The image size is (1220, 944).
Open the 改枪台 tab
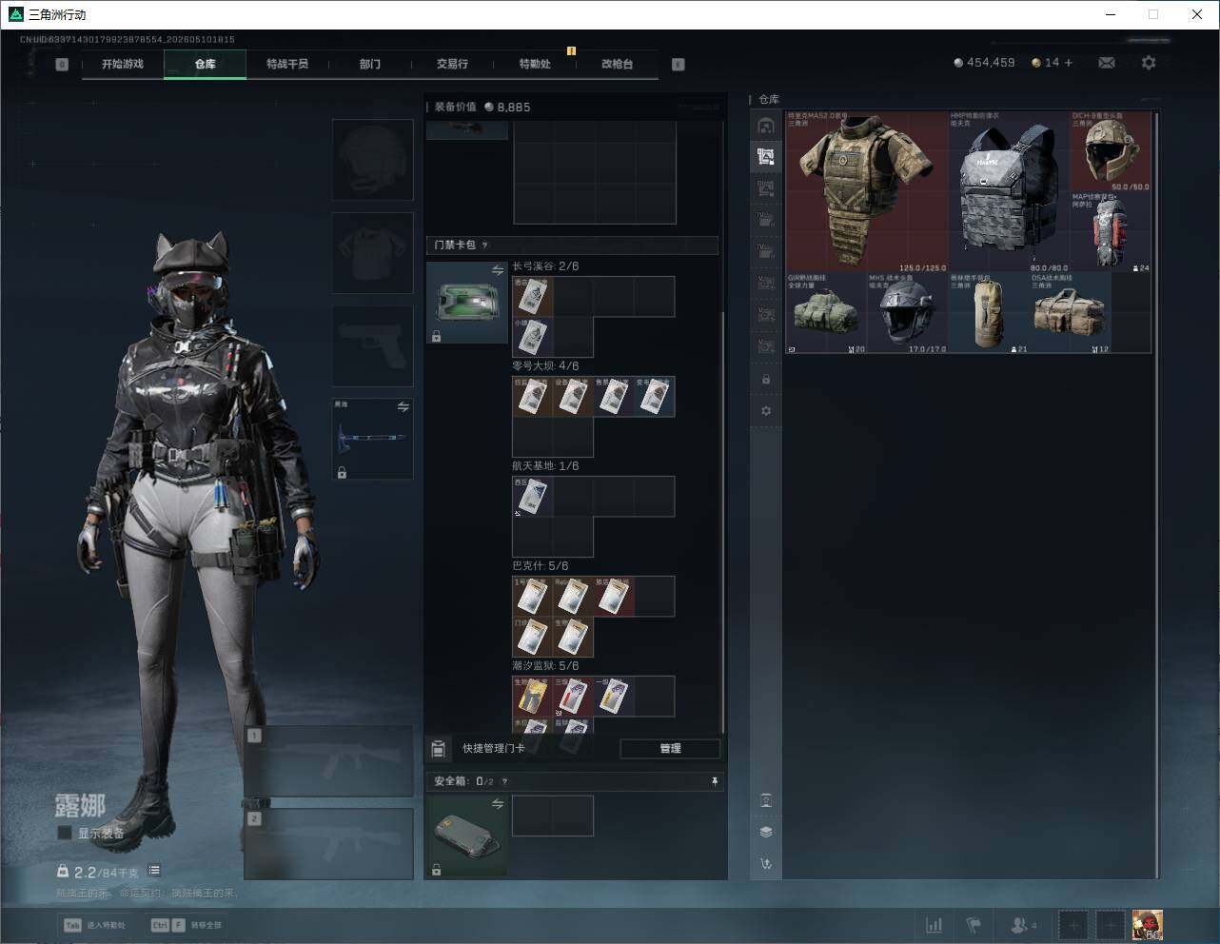coord(617,64)
